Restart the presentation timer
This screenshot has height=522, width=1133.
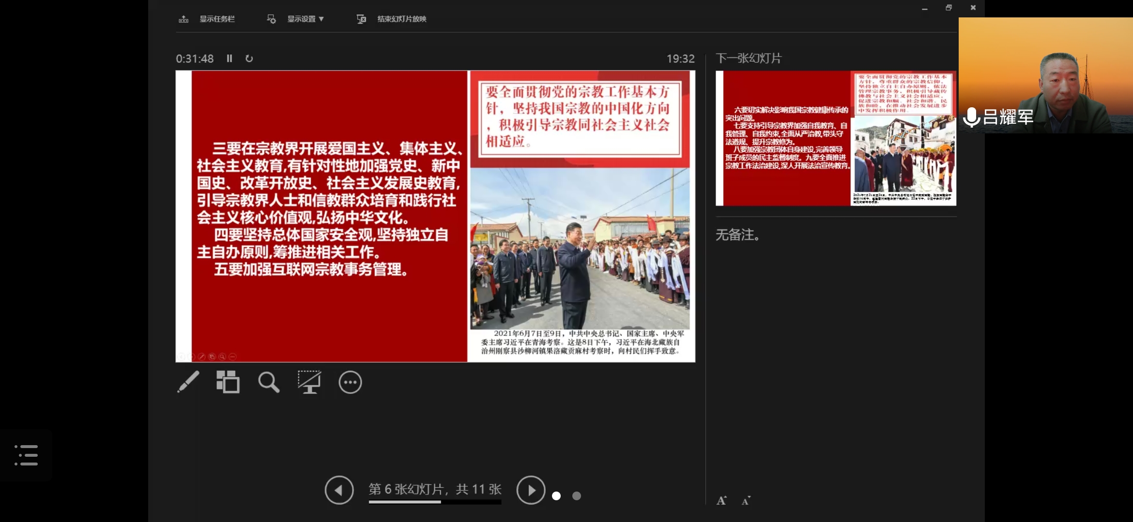(x=249, y=58)
